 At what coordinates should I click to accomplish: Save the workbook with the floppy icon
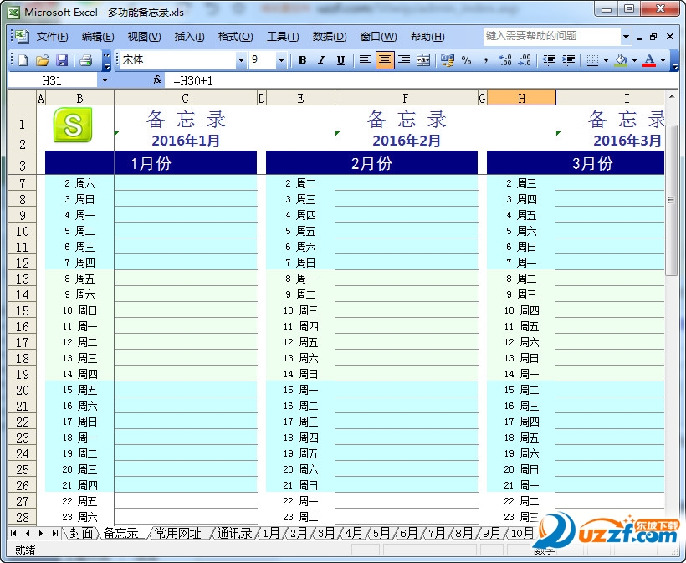coord(62,60)
